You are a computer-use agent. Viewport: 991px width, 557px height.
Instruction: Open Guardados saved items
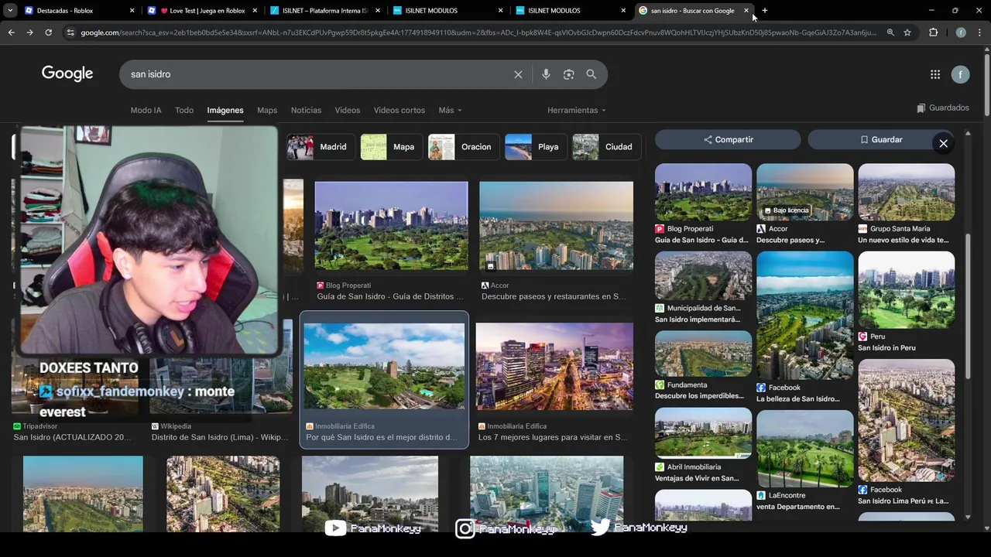pyautogui.click(x=942, y=108)
